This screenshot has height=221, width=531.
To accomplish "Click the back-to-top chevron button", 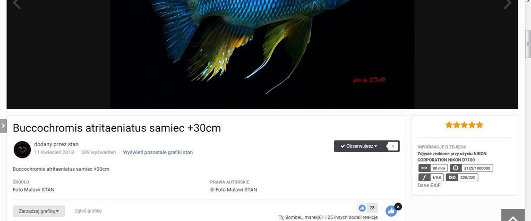I will 513,215.
